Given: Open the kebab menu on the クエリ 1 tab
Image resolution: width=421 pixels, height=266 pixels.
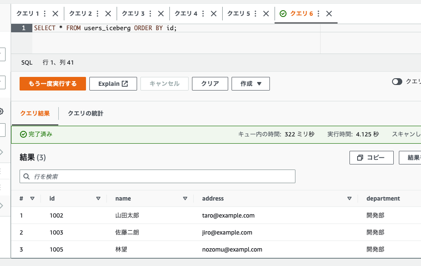Looking at the screenshot, I should point(44,13).
